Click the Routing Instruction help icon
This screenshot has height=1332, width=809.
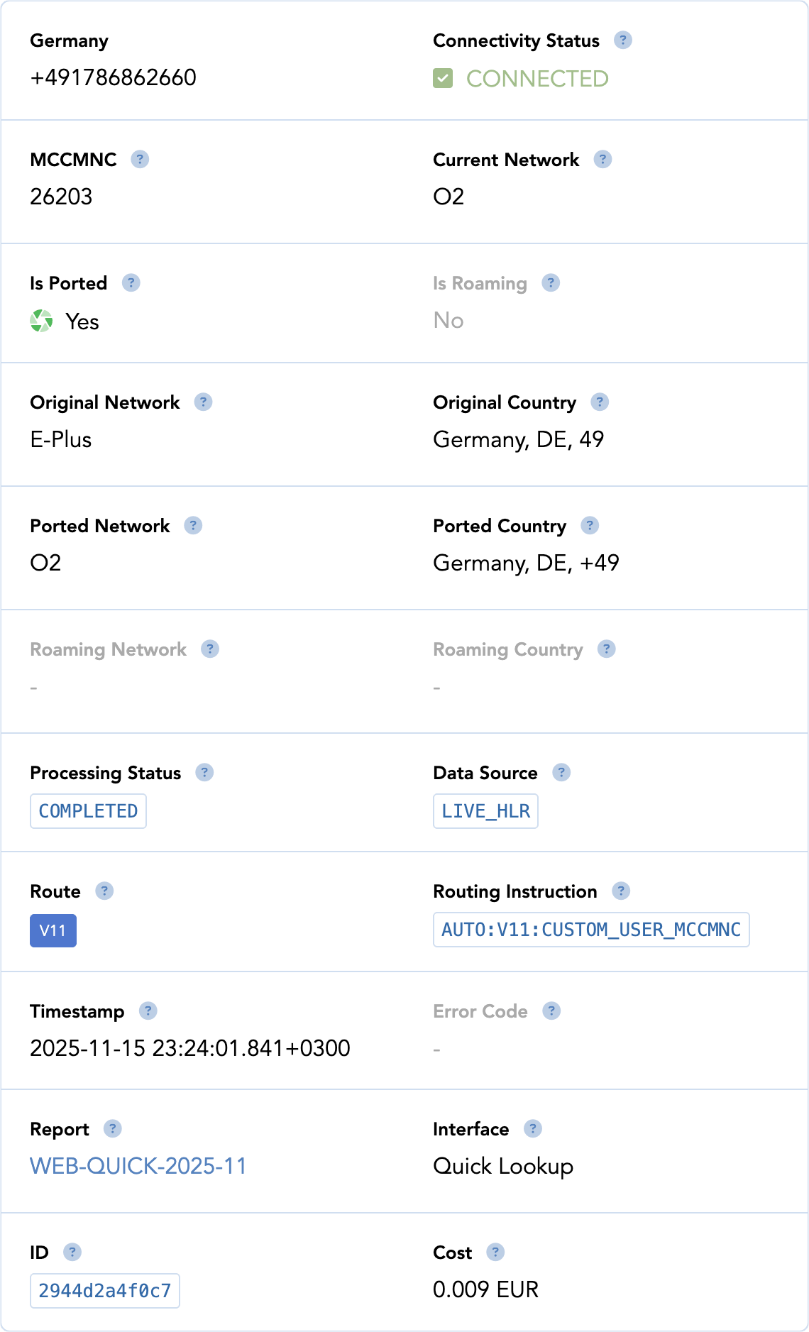621,891
